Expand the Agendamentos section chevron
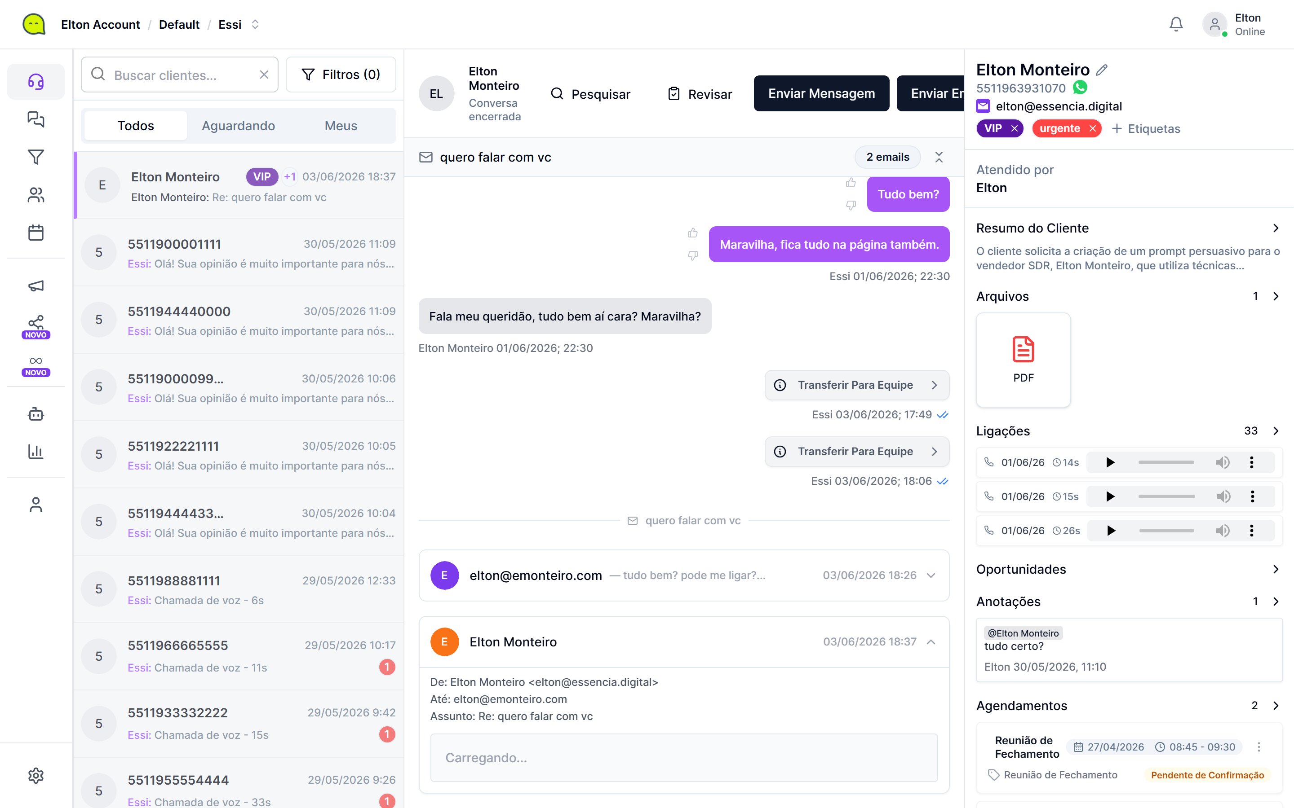This screenshot has height=808, width=1294. [1276, 705]
